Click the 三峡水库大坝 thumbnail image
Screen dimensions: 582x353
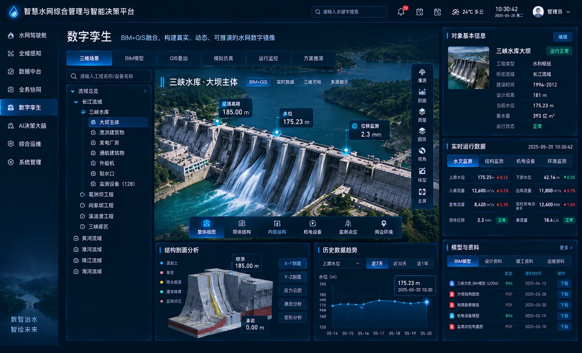468,68
